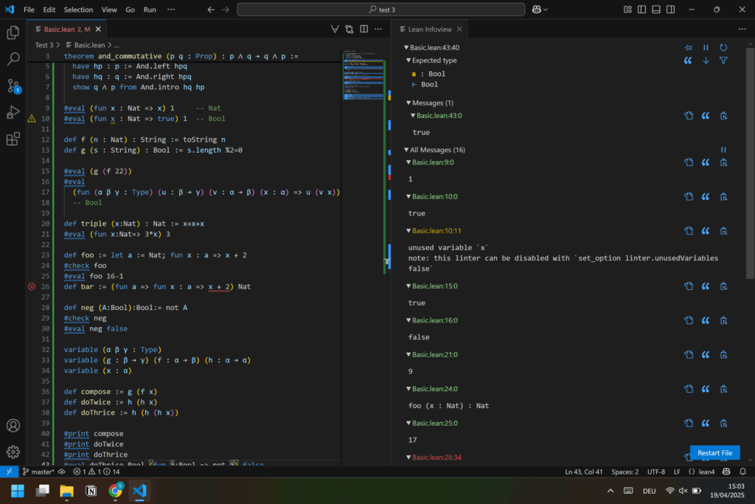Open the Copilot chat icon in title bar
Image resolution: width=755 pixels, height=504 pixels.
tap(537, 10)
